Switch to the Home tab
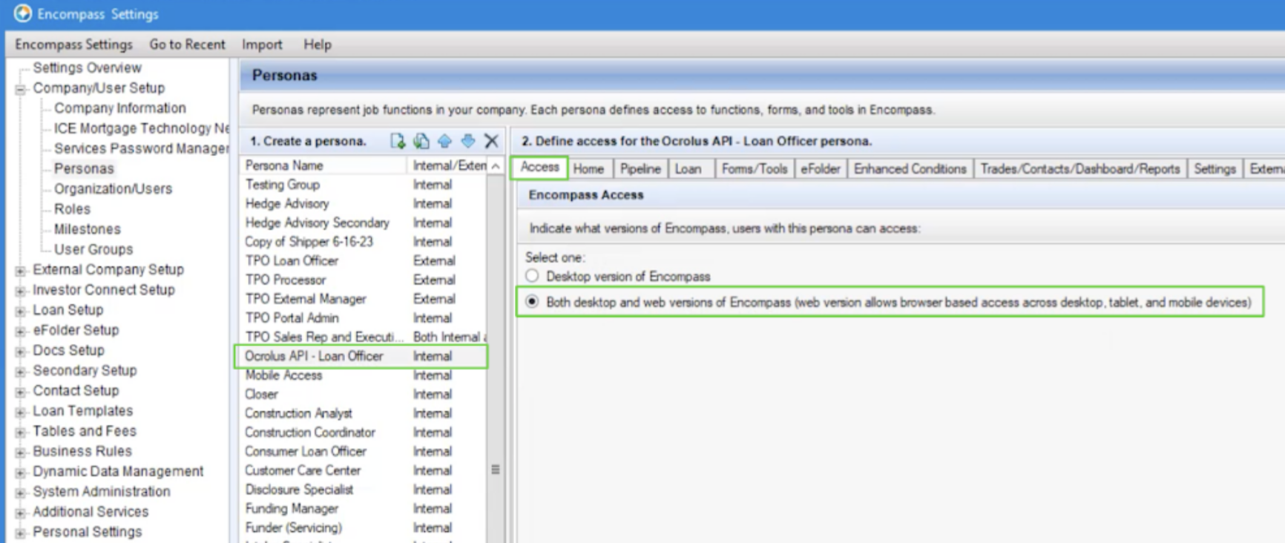Viewport: 1285px width, 543px height. coord(588,169)
